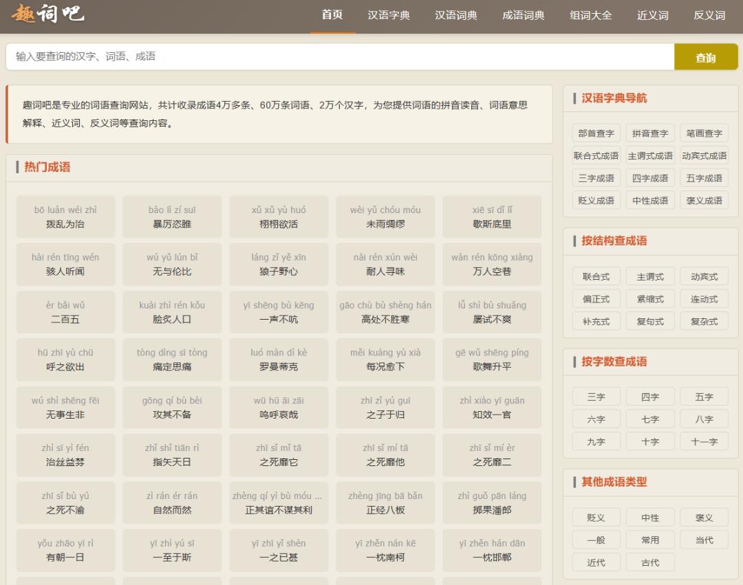Open the idiom card 骇人听闻

point(65,264)
